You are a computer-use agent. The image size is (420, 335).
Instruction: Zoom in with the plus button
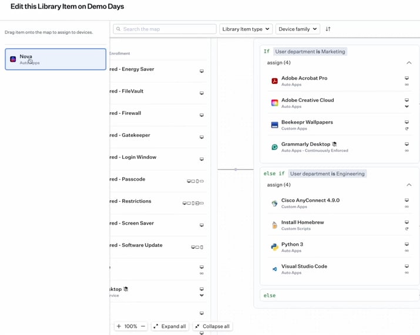(x=119, y=326)
